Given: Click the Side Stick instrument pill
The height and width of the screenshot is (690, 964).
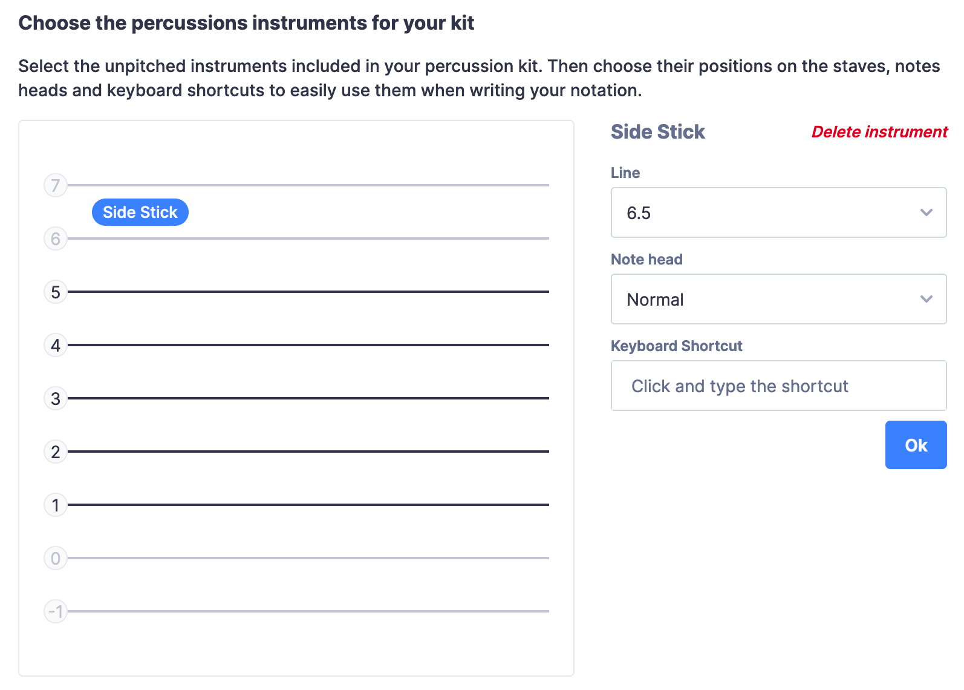Looking at the screenshot, I should tap(140, 212).
